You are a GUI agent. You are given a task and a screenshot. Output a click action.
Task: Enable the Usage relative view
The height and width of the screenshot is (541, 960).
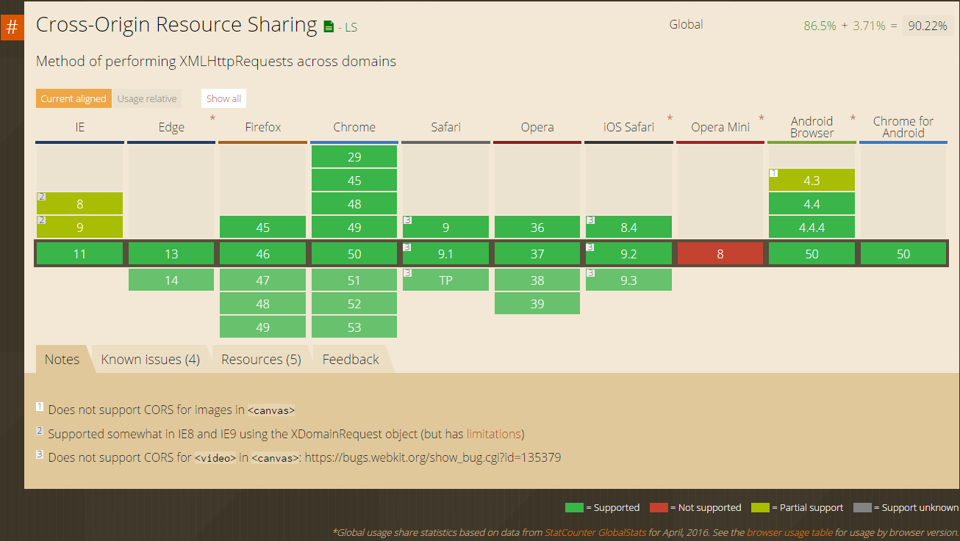147,98
